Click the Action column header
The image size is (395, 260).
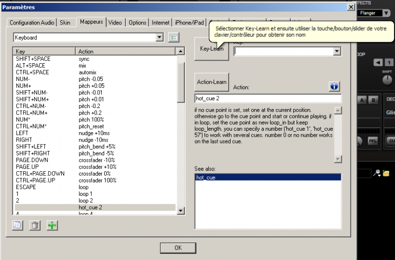pos(125,51)
